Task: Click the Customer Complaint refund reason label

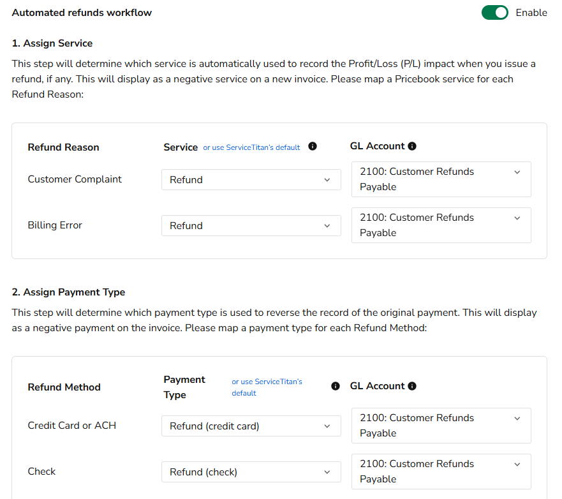Action: pos(75,179)
